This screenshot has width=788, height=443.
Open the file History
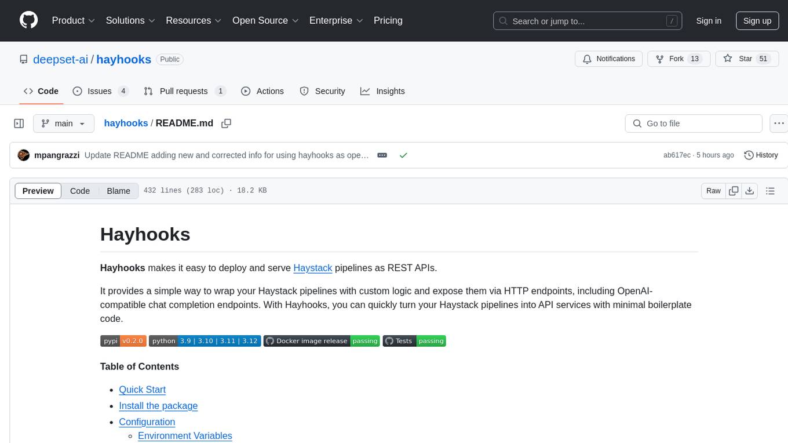point(761,155)
